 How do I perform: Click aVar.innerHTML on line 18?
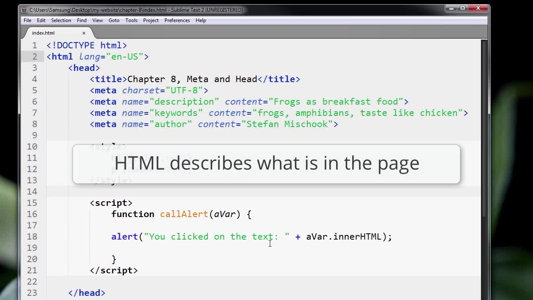pyautogui.click(x=344, y=237)
